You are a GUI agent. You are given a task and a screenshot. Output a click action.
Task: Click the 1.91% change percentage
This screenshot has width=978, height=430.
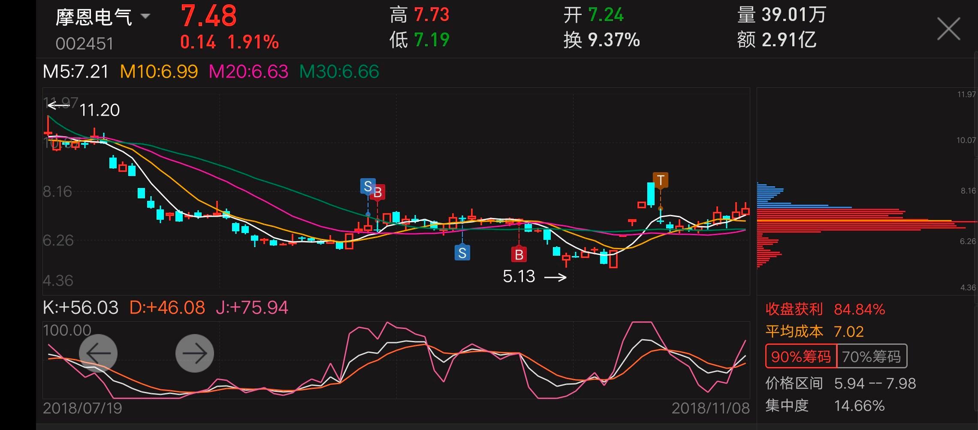[x=253, y=42]
